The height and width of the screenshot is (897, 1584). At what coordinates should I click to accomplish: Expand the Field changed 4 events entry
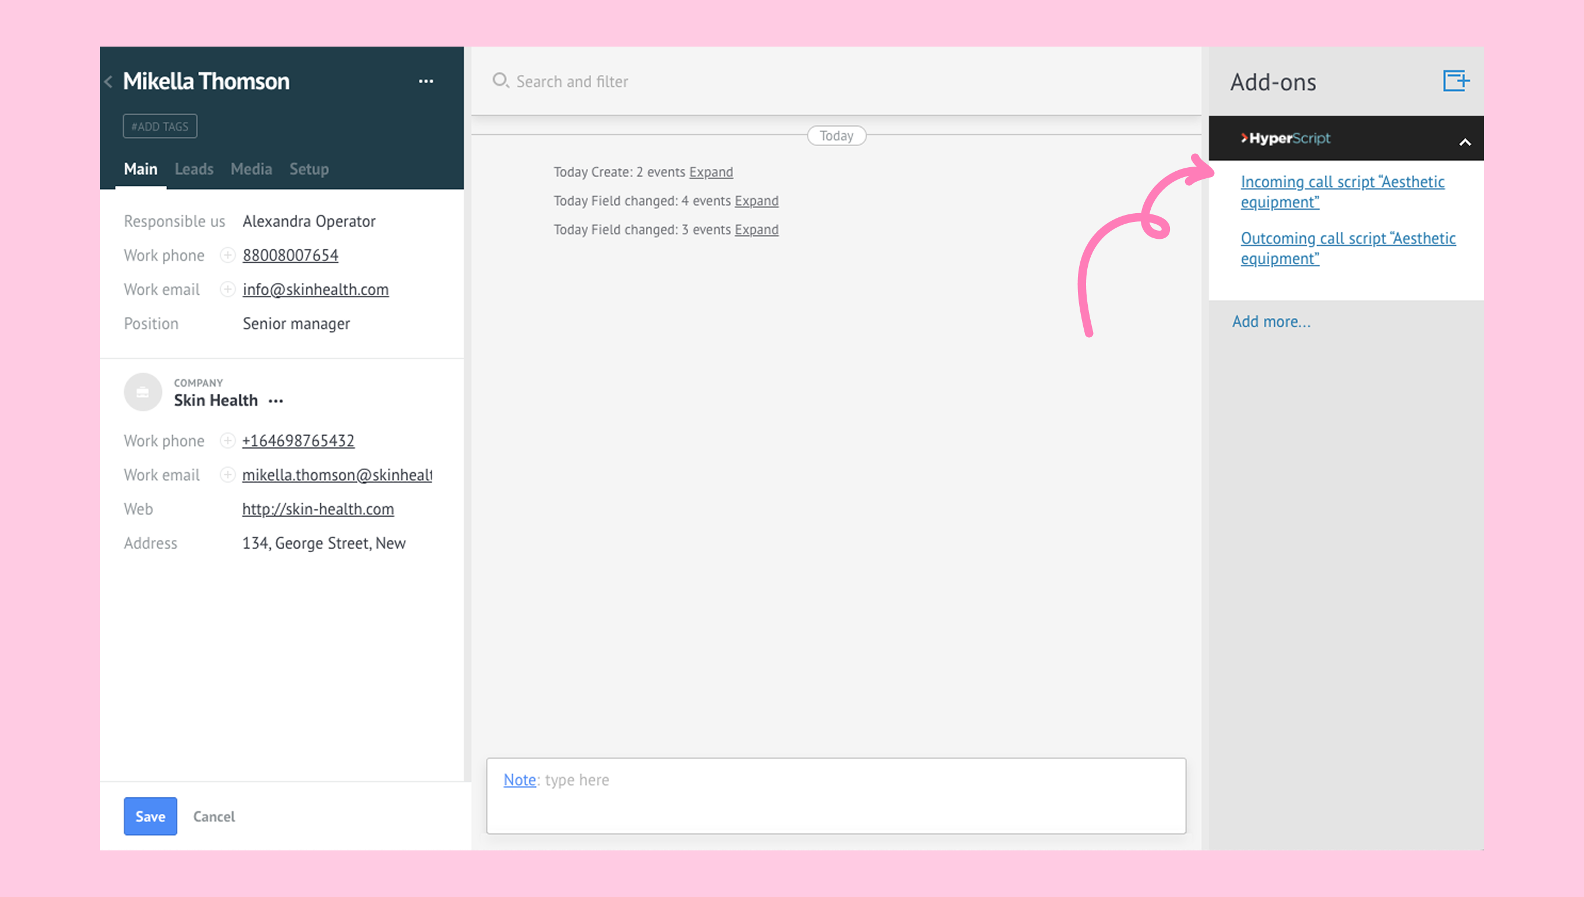(x=756, y=201)
